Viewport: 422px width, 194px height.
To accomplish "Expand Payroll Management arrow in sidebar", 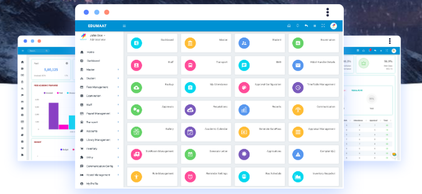I will (x=118, y=114).
